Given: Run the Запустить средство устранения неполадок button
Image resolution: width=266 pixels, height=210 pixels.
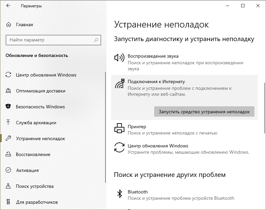Looking at the screenshot, I should coord(204,112).
